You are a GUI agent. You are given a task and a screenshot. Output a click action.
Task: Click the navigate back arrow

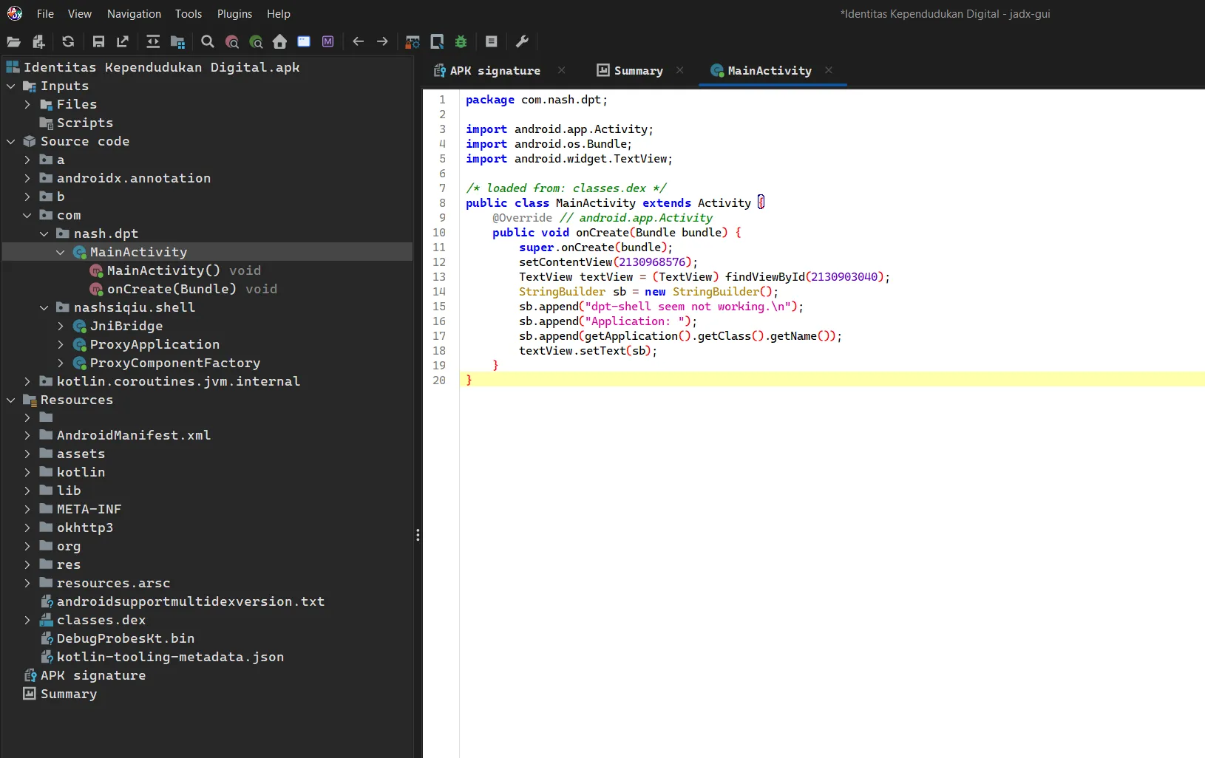(359, 42)
